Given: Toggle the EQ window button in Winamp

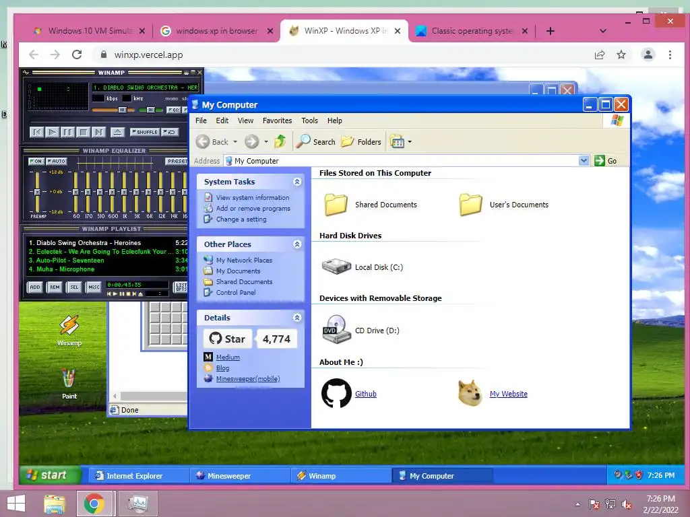Looking at the screenshot, I should pos(173,110).
